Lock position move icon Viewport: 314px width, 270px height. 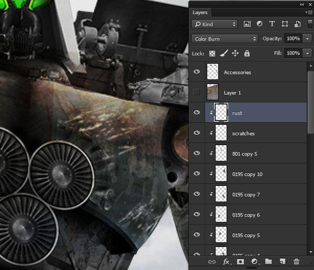click(235, 53)
